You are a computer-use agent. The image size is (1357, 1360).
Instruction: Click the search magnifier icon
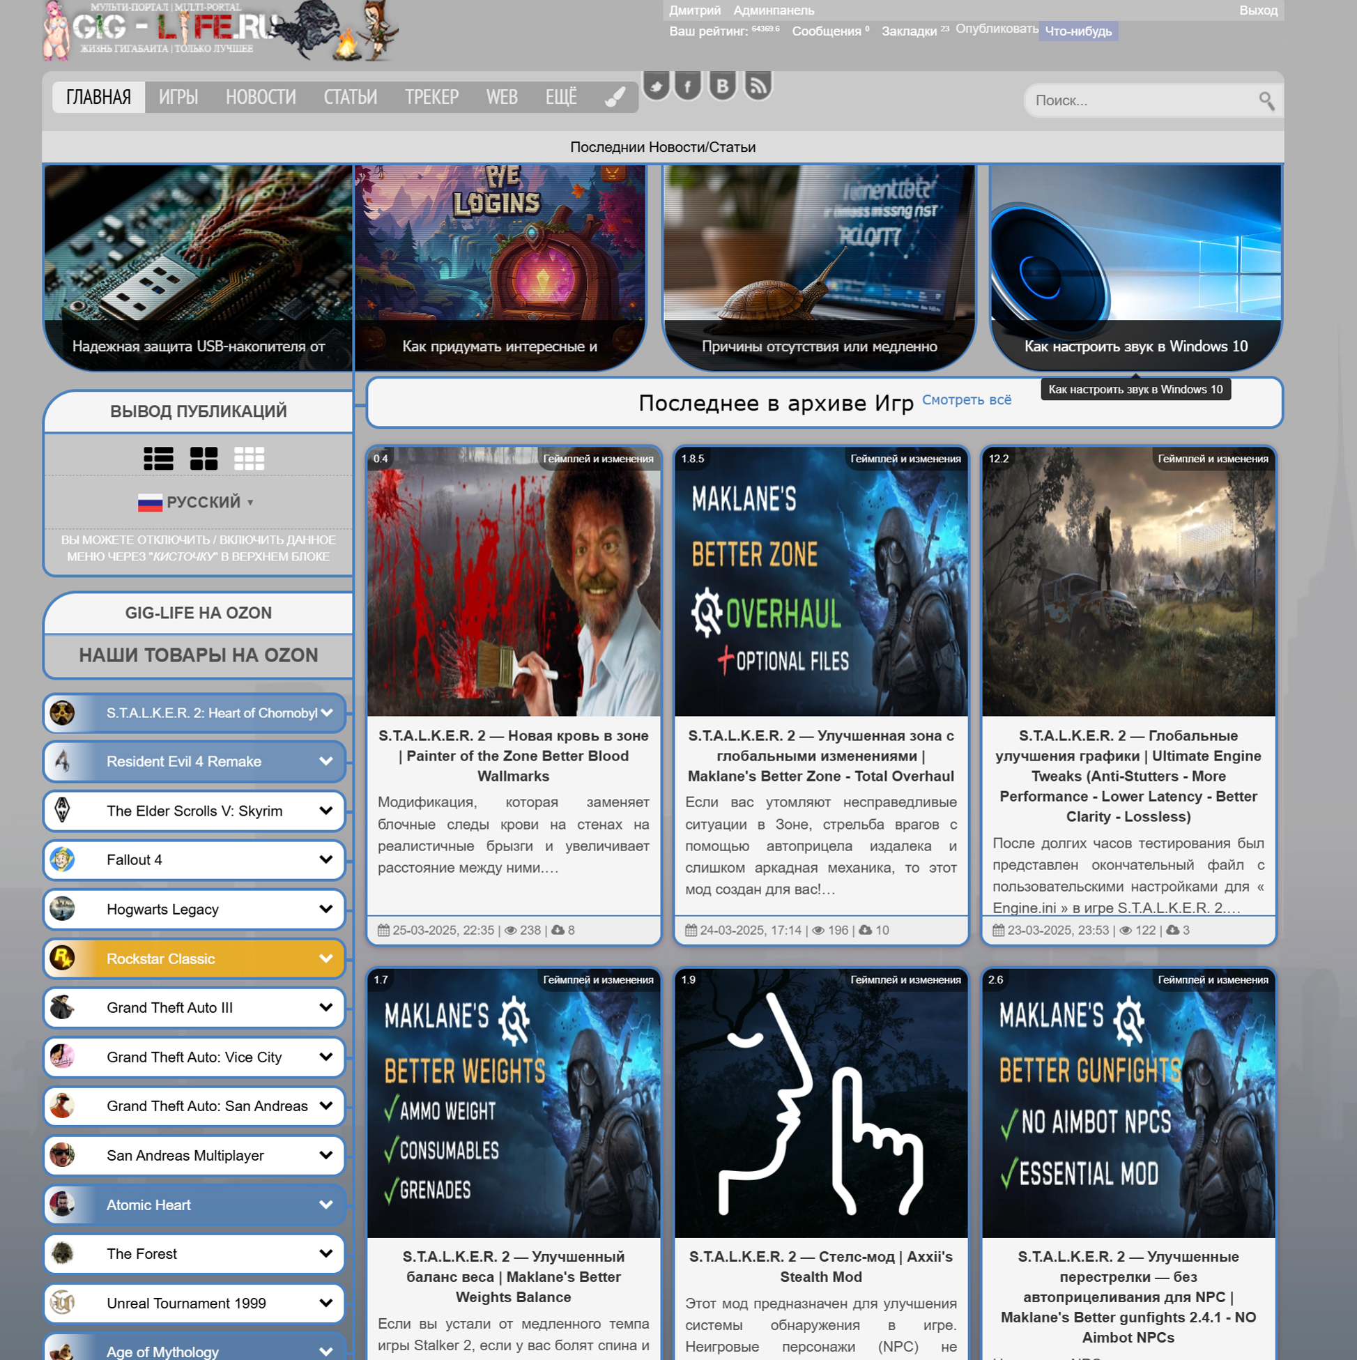1266,100
